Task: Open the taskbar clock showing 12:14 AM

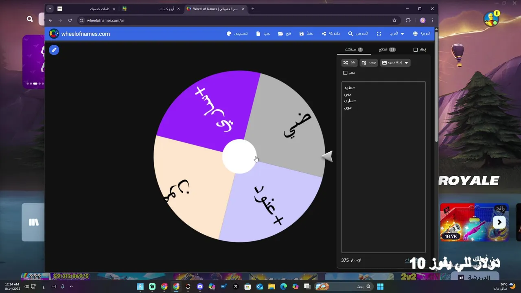Action: [12, 286]
